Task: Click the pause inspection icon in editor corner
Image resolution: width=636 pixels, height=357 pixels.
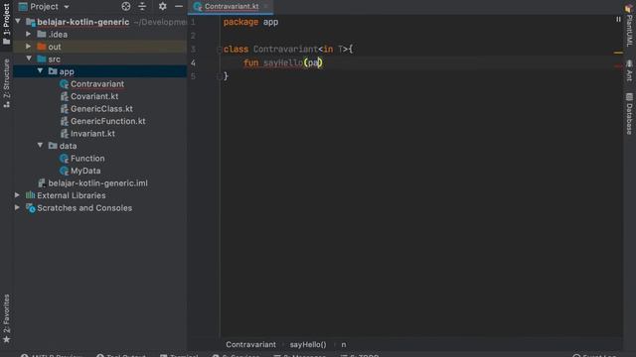Action: click(618, 19)
